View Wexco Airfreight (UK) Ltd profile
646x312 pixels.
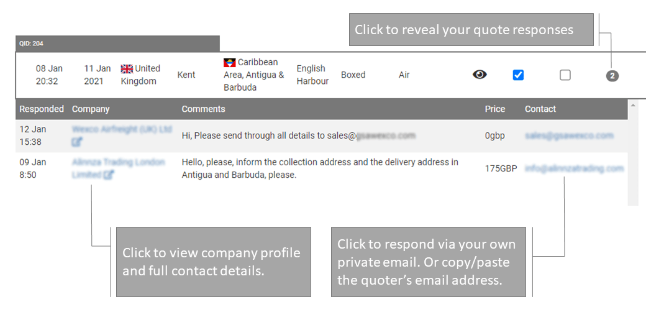tap(122, 129)
